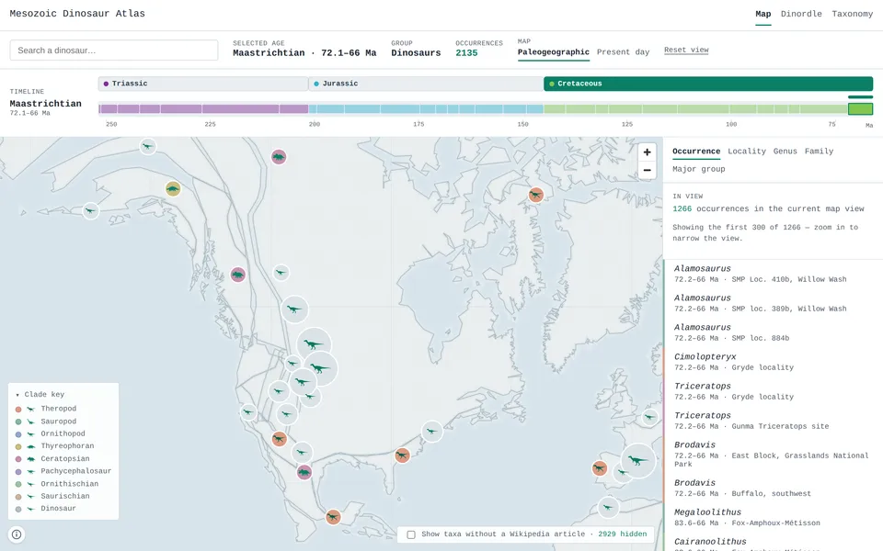Open Alamosaurus at SMP Loc. 410b

tap(773, 274)
